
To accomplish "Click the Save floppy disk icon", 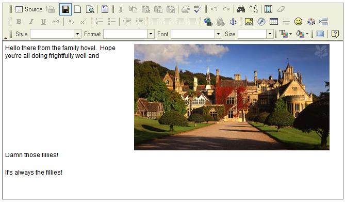I will pos(65,9).
